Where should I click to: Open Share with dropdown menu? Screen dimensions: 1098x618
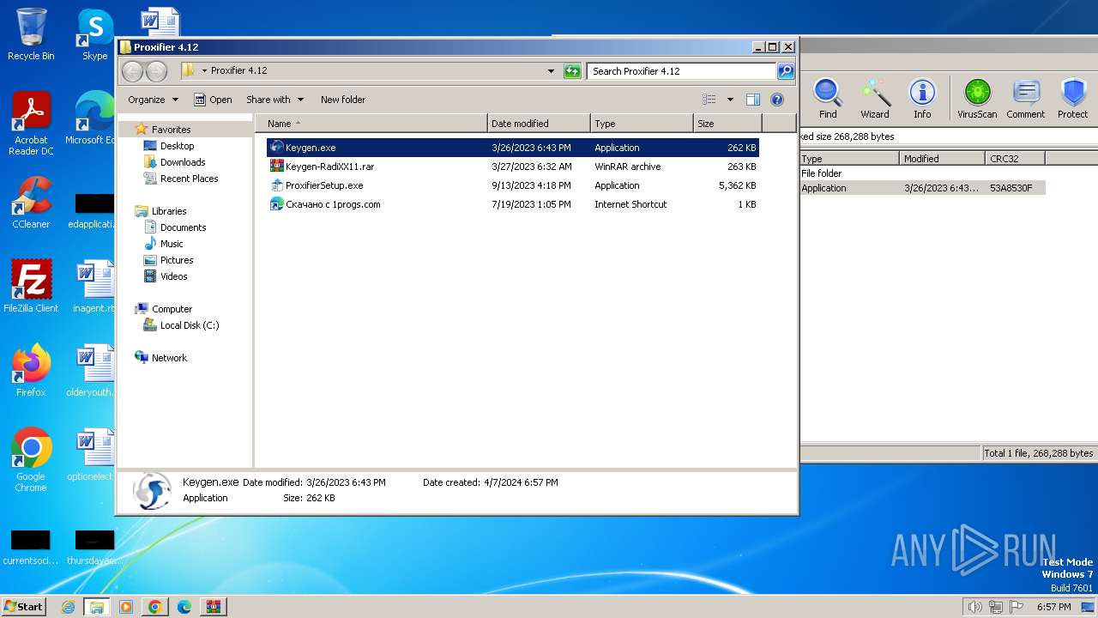coord(274,100)
